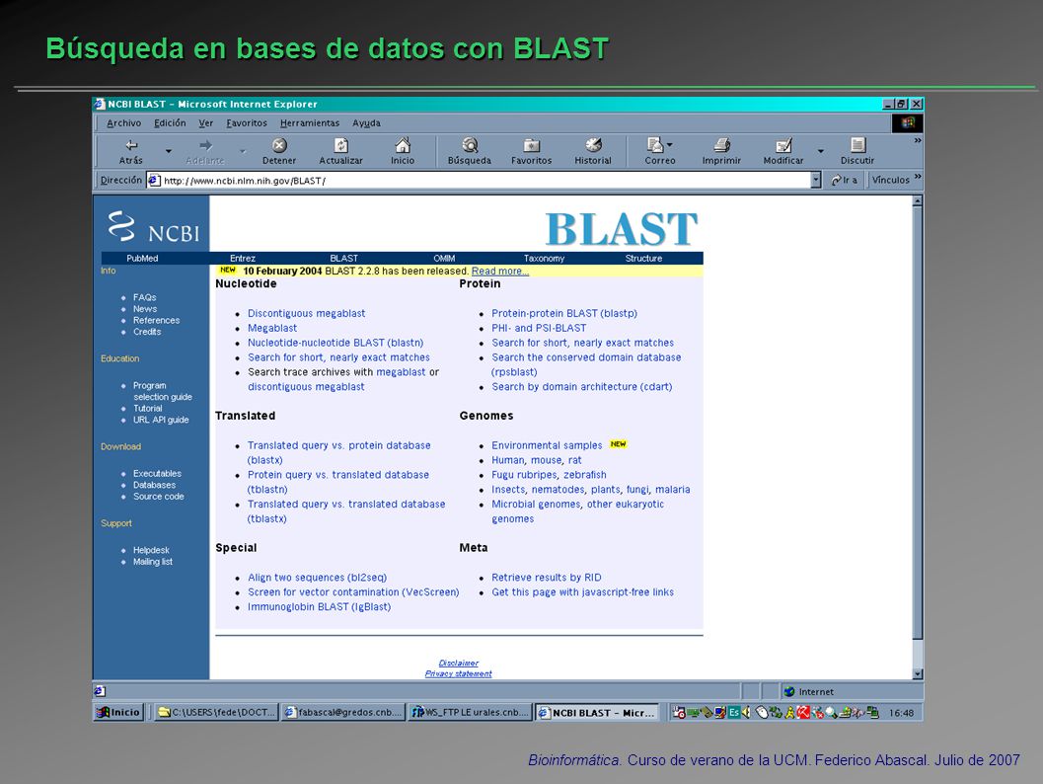Open Fugu rubripes, zebrafish link
The width and height of the screenshot is (1043, 784).
point(549,475)
